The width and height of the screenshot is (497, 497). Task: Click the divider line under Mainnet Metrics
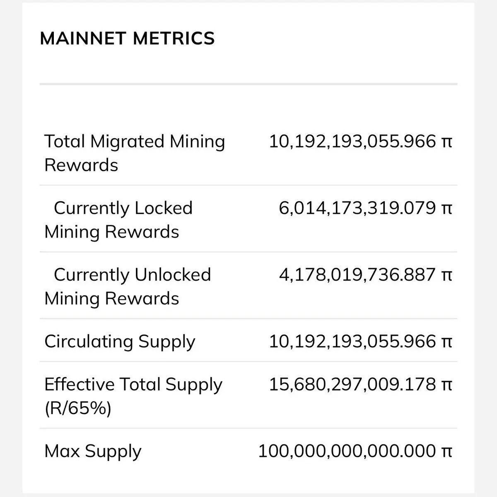(248, 84)
